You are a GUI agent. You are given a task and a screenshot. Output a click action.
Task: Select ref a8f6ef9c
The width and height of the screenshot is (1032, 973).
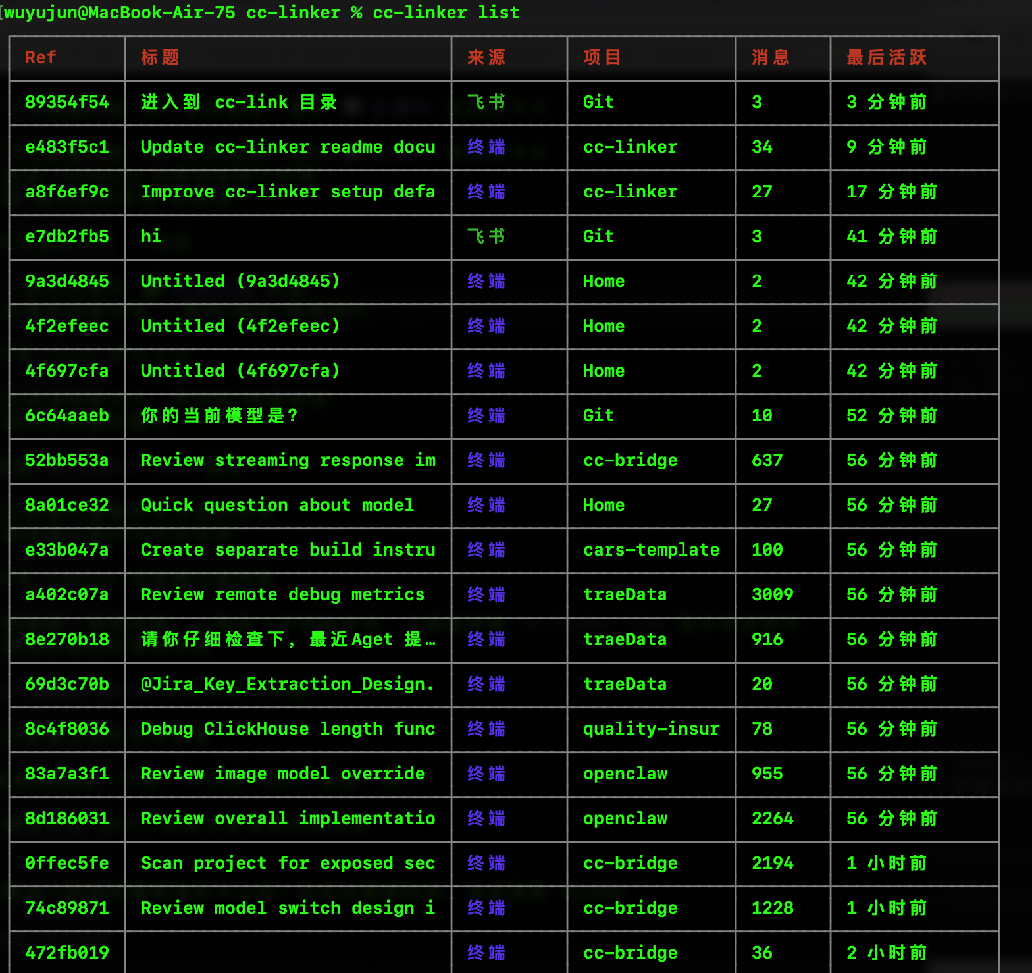click(66, 192)
